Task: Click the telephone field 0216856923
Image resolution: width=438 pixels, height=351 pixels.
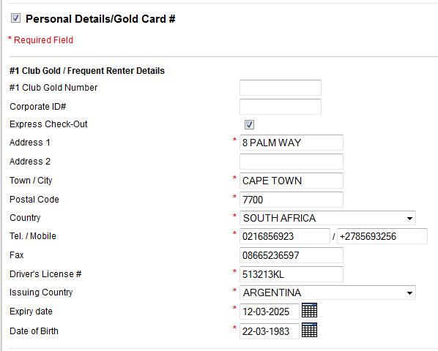Action: coord(285,236)
